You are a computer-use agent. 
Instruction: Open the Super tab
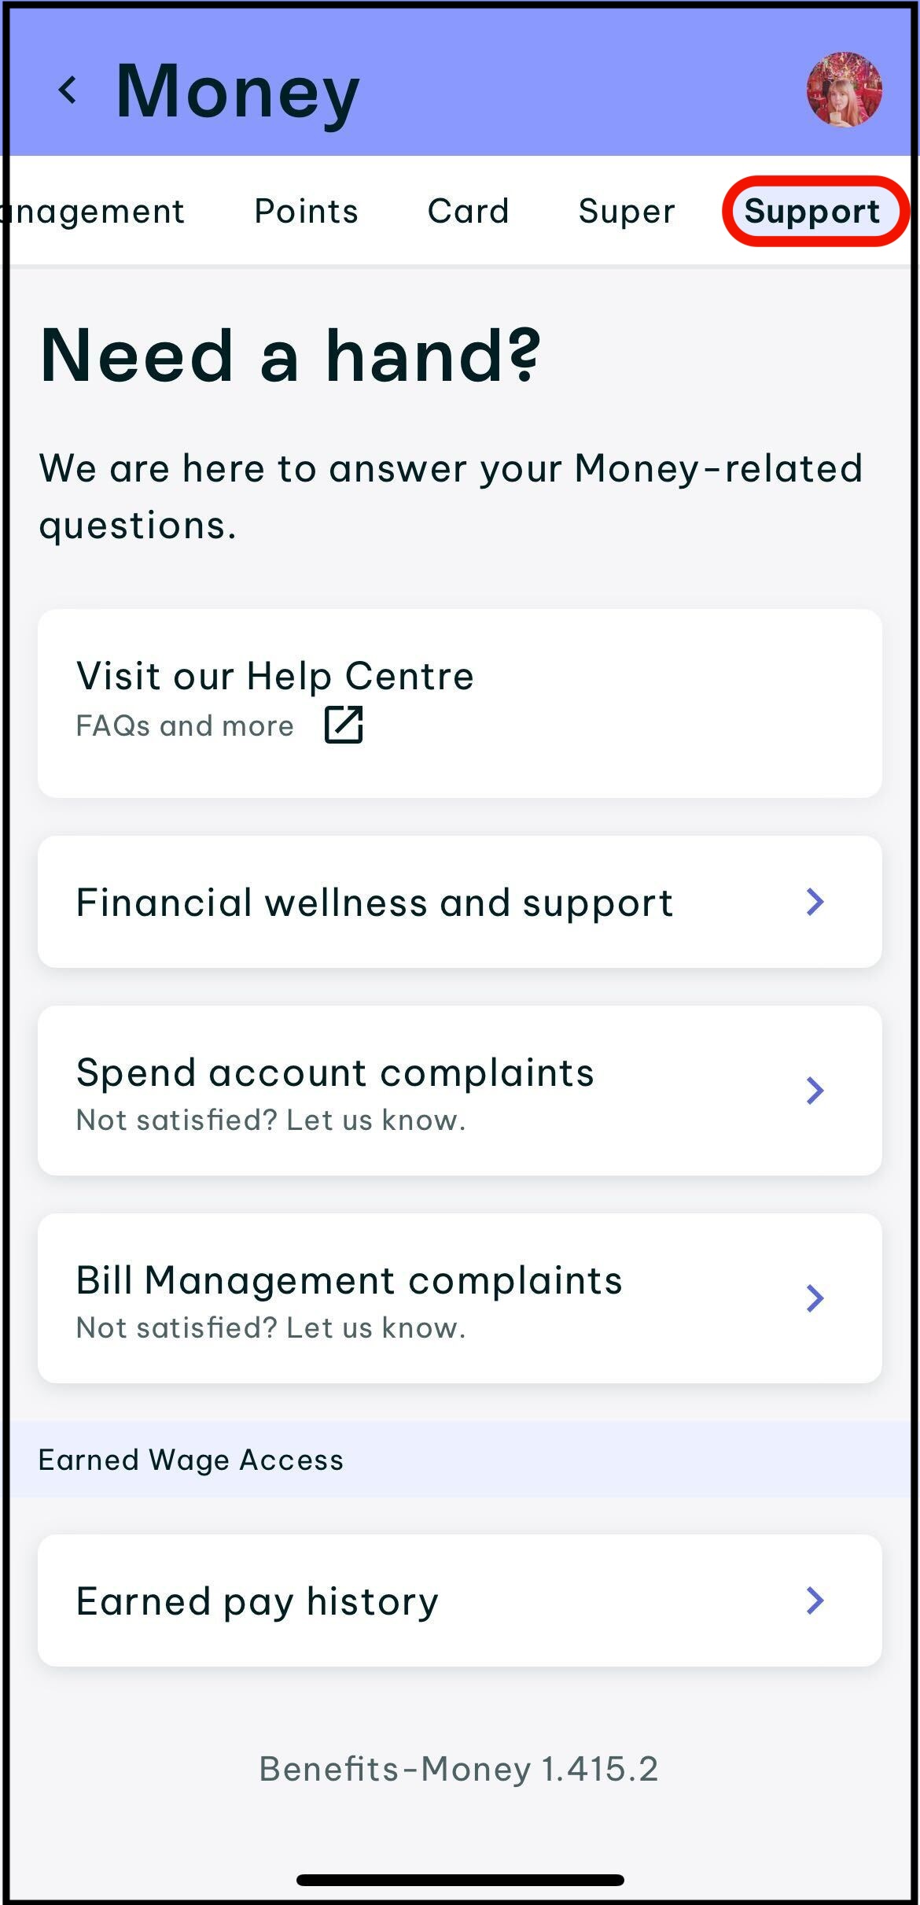[x=627, y=211]
